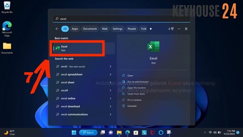Open Excel app from Best match
The image size is (243, 137).
[x=84, y=48]
